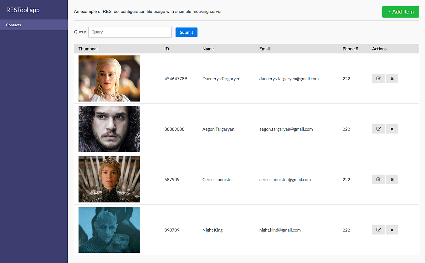
Task: Open the edit icon for Aegon Targaryen
Action: pos(378,129)
